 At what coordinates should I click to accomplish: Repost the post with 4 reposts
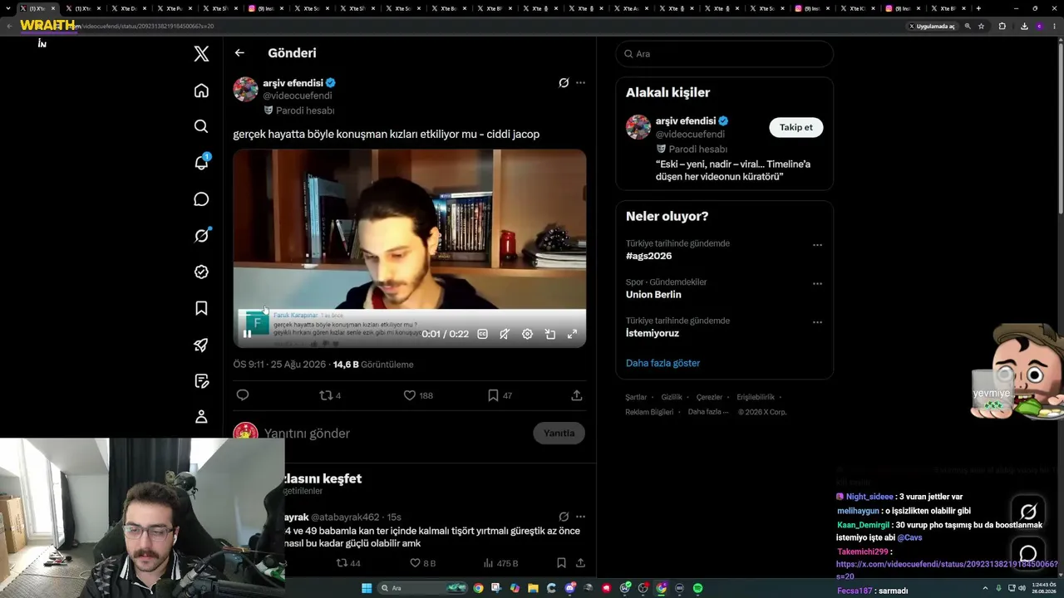click(330, 395)
